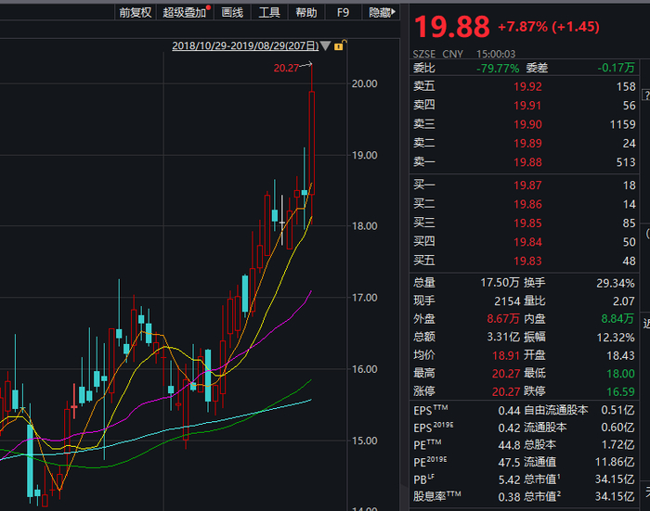Select sell-one price 19.88 in order book

click(x=527, y=162)
